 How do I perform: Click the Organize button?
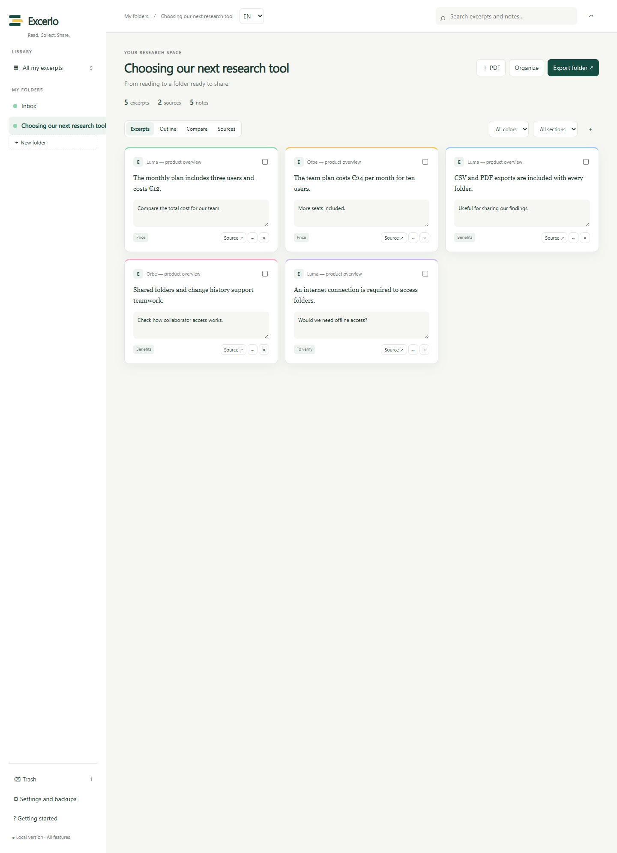coord(527,68)
